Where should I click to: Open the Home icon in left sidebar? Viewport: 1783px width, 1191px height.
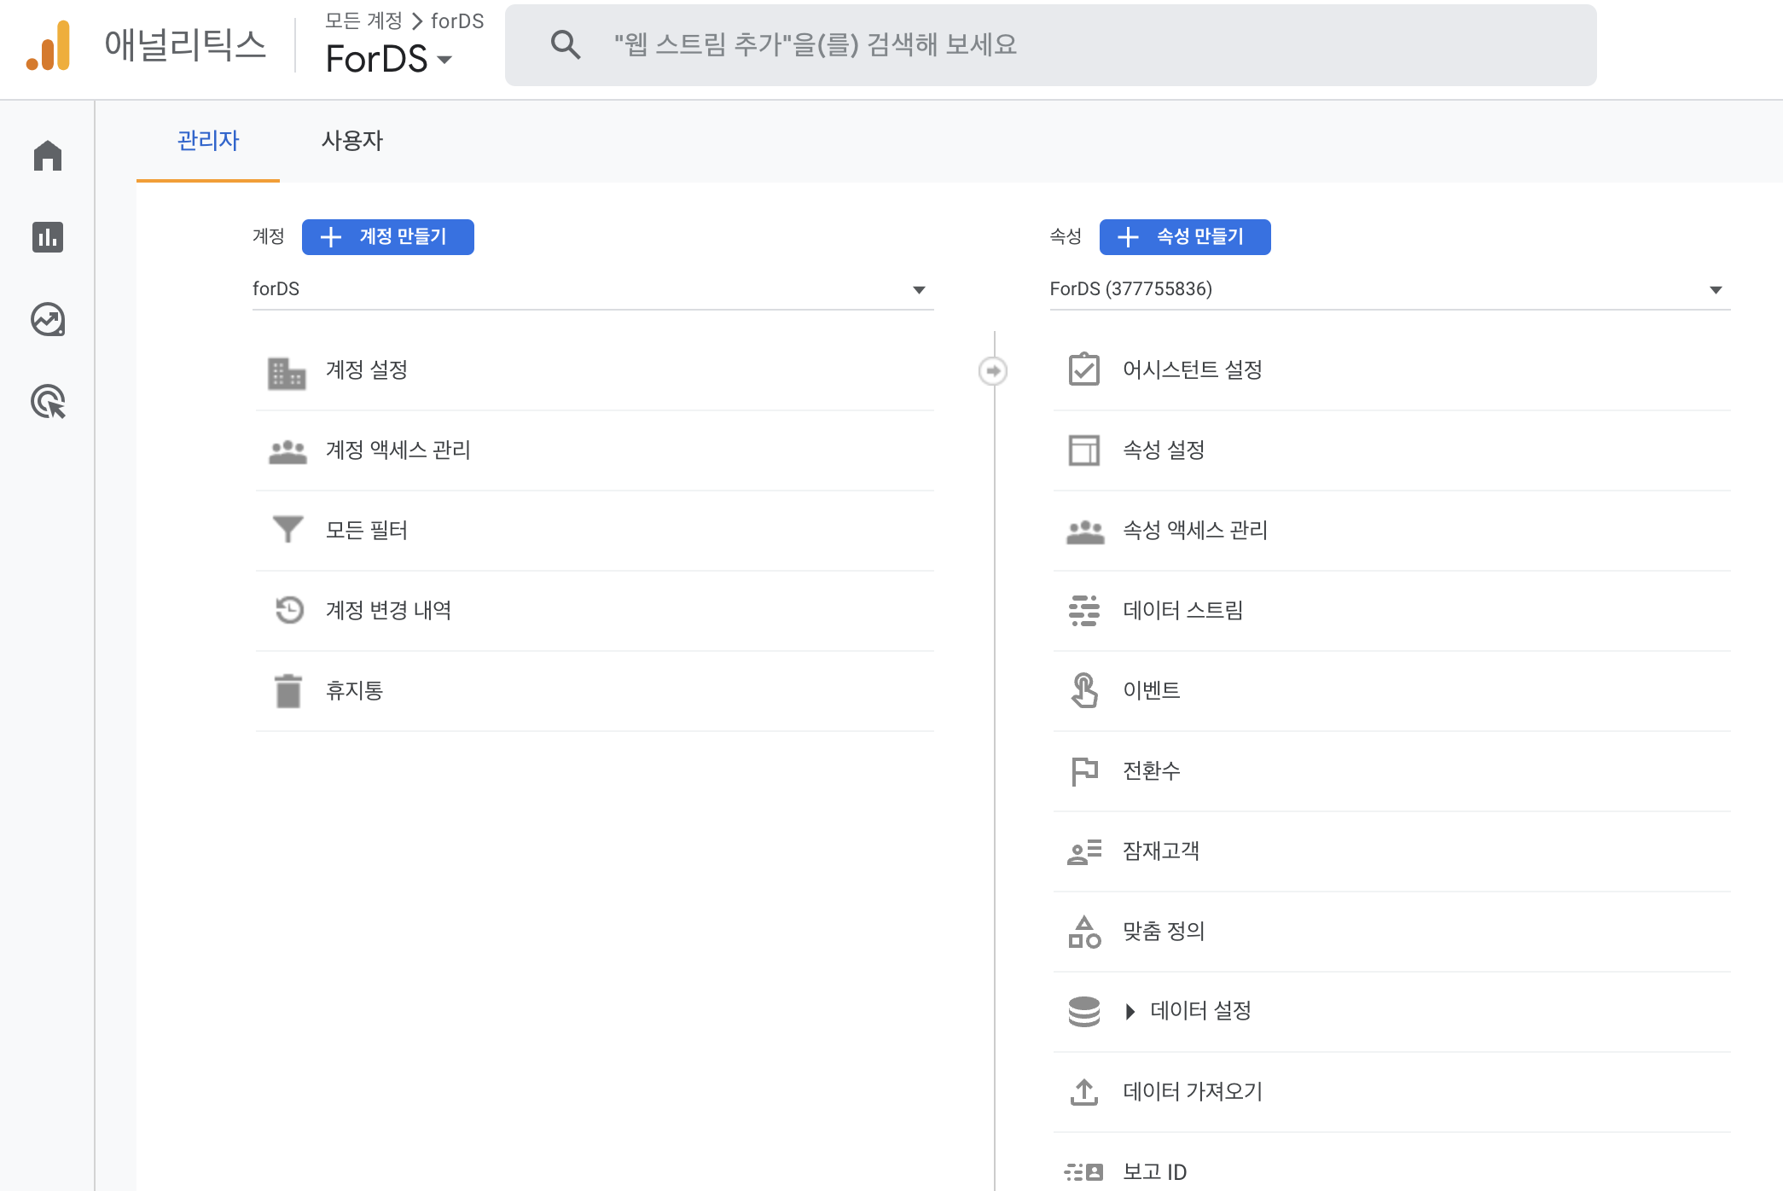(48, 155)
